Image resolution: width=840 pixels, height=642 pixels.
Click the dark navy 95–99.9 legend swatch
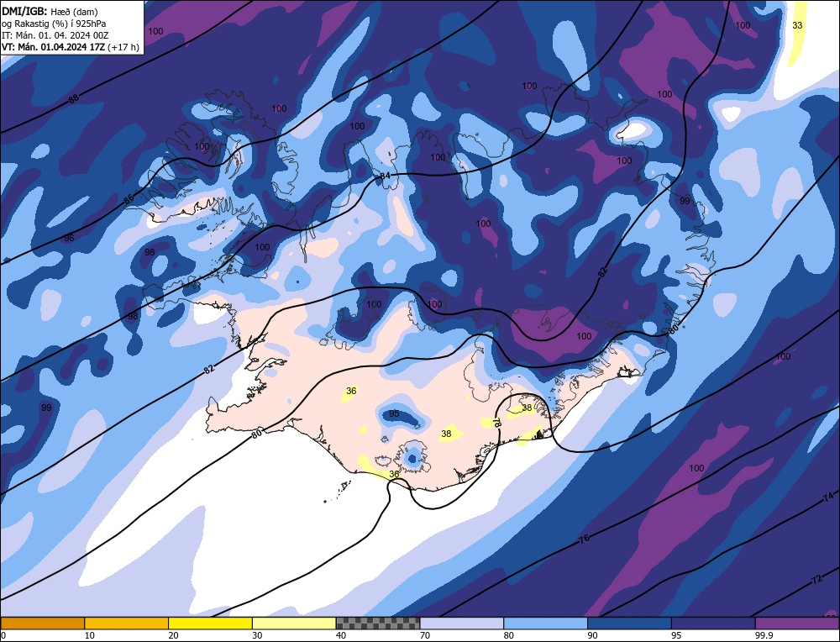click(x=713, y=623)
